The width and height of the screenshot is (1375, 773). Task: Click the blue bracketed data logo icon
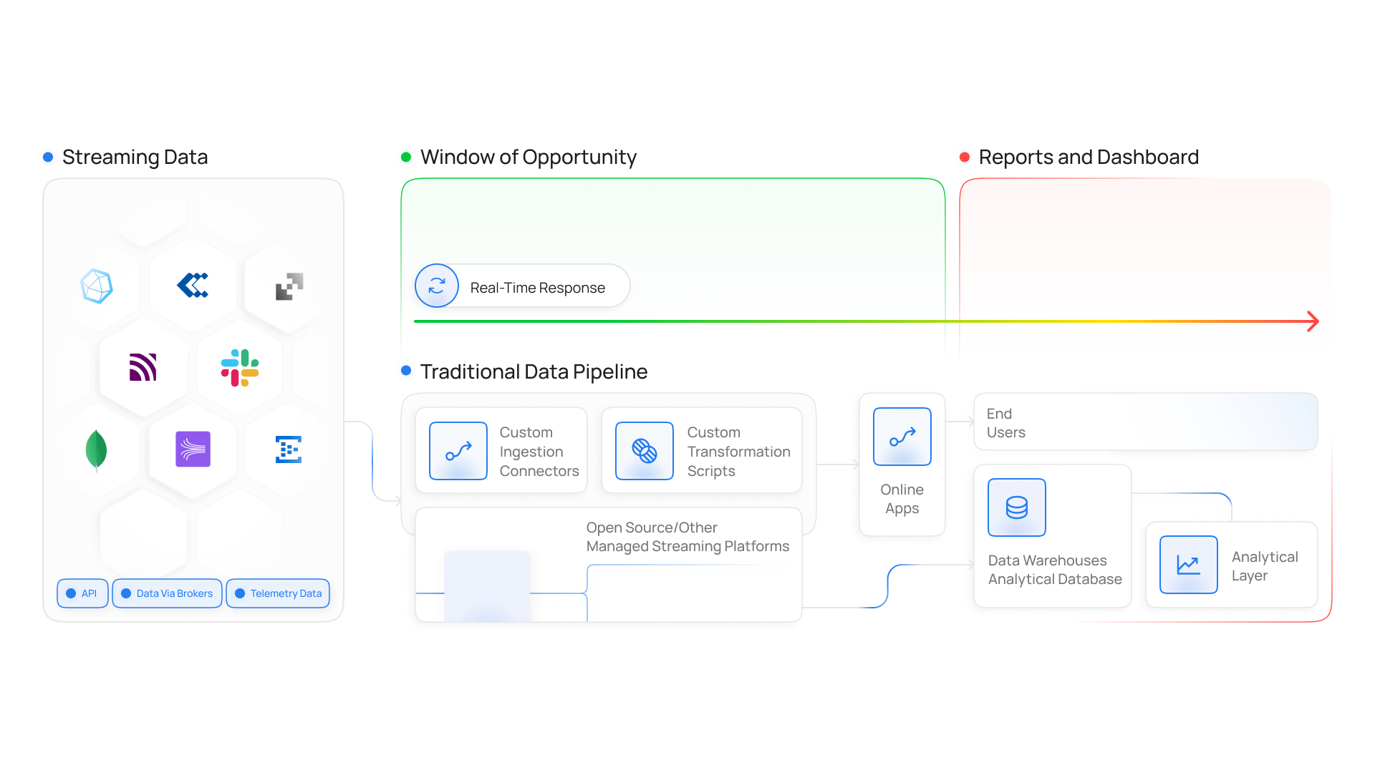pos(289,449)
